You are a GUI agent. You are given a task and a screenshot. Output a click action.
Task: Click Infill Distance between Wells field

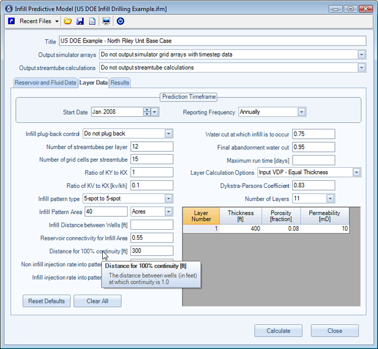pos(152,224)
